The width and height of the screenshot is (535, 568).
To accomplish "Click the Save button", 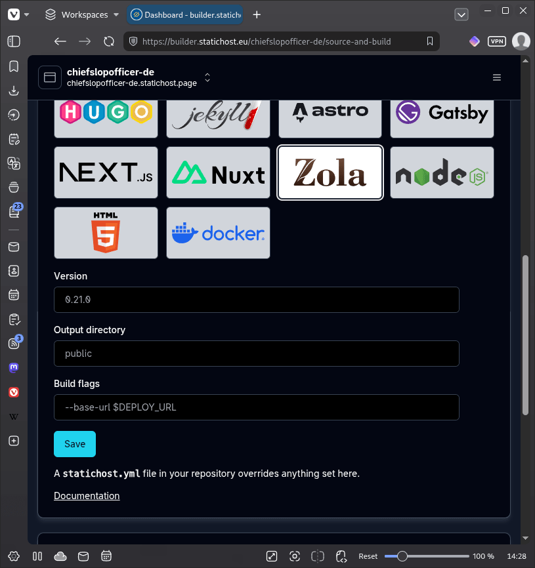I will [75, 444].
